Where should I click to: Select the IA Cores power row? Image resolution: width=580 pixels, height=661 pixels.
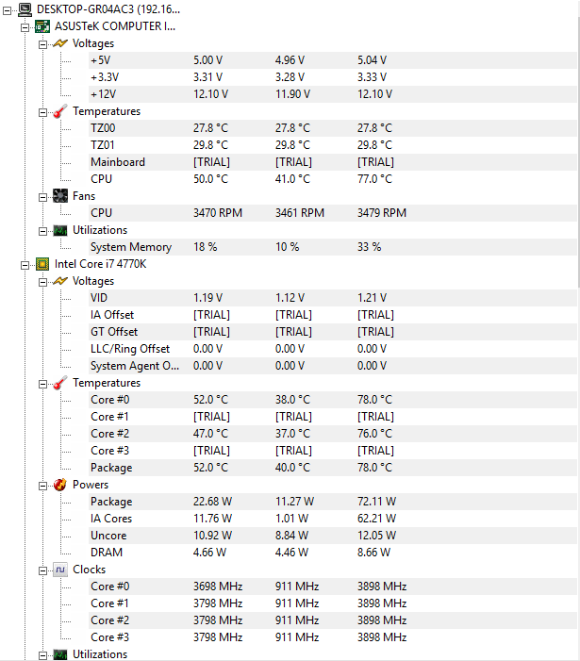click(x=333, y=519)
